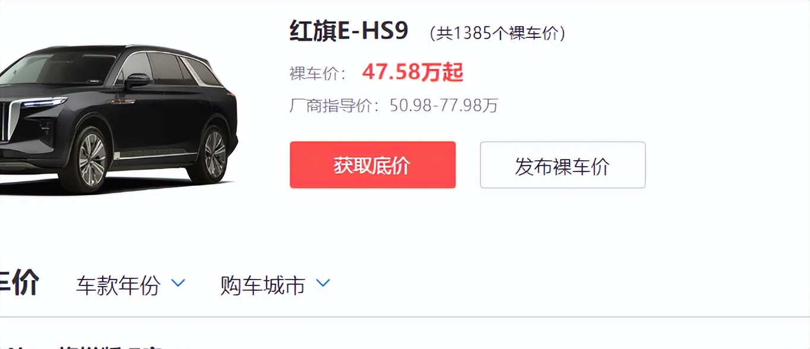
Task: Click the 厂商指导价 label
Action: [334, 106]
